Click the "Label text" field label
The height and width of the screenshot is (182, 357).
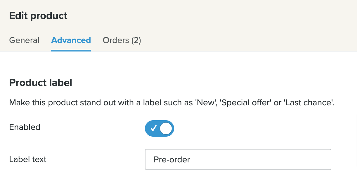(28, 159)
